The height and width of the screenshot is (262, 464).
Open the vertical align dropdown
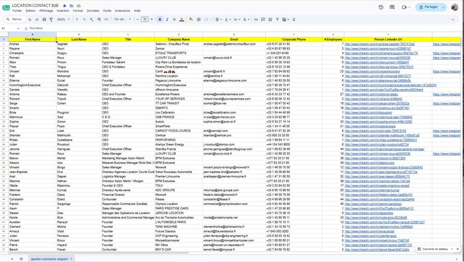point(228,20)
